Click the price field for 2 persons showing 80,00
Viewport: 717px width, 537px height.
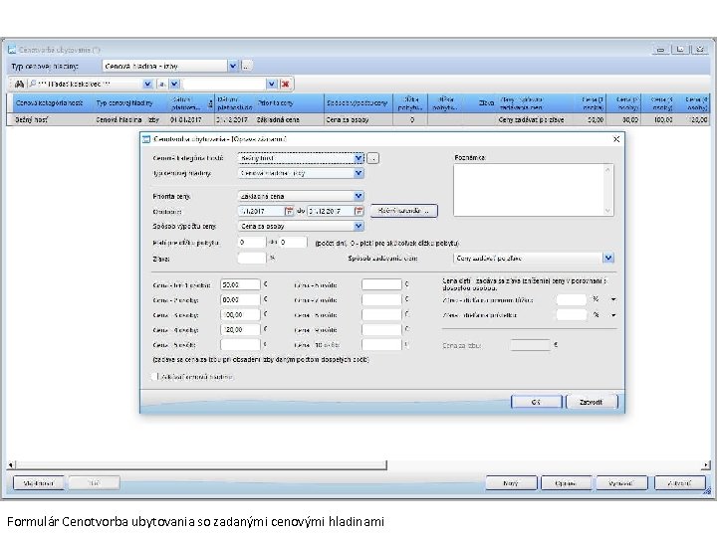coord(240,299)
